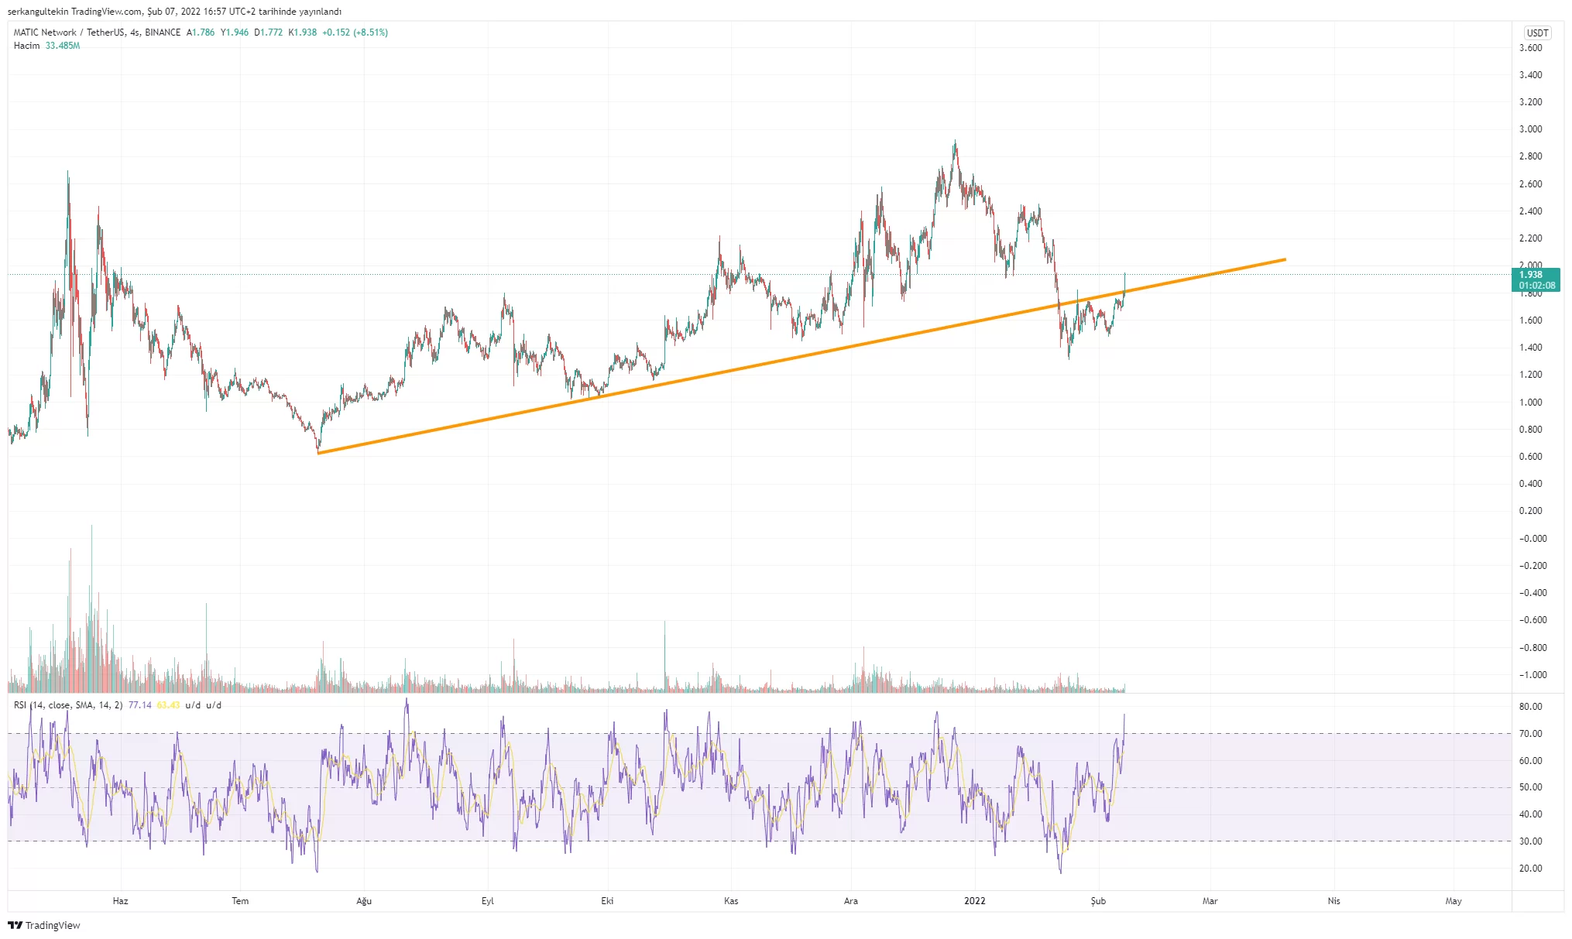Click the RSI 30.00 level on scale
The image size is (1572, 939).
(x=1530, y=841)
